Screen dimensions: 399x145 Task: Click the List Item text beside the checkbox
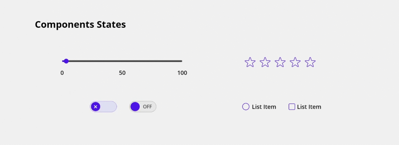coord(309,107)
